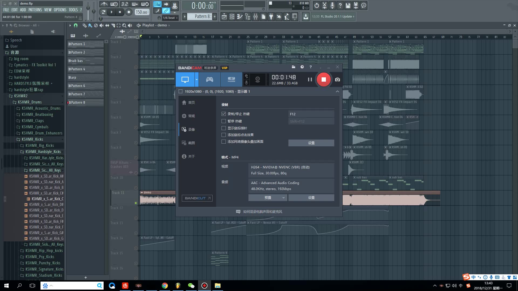The width and height of the screenshot is (518, 291).
Task: Click Bandicam screenshot camera icon
Action: (337, 79)
